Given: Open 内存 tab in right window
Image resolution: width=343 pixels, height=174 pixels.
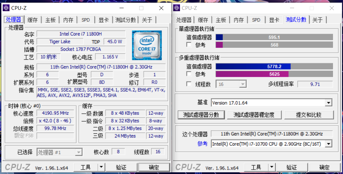Looking at the screenshot, I should pos(239,20).
